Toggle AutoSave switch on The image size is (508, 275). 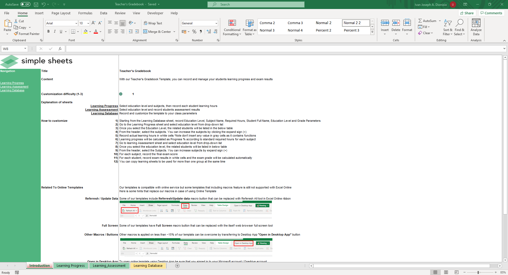click(25, 4)
